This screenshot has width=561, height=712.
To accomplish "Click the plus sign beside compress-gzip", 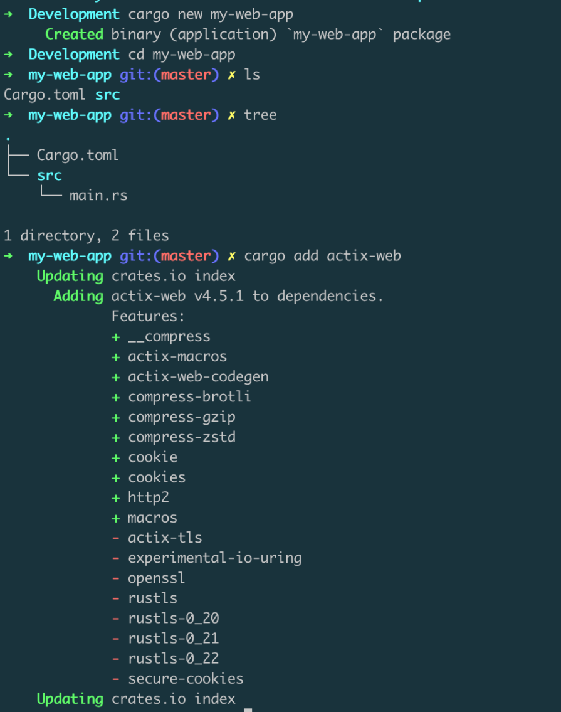I will coord(115,417).
